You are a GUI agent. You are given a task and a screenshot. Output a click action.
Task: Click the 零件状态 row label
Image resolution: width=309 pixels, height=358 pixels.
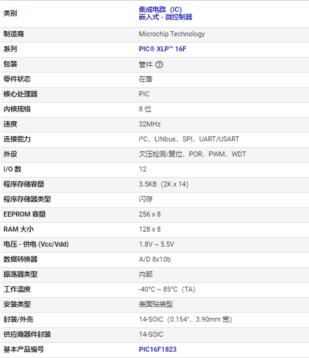click(17, 79)
